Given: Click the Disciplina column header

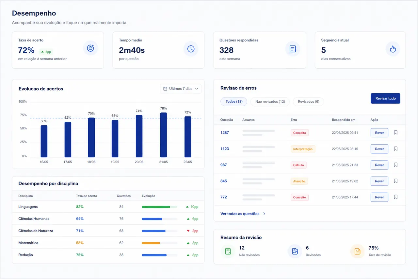Looking at the screenshot, I should [x=25, y=196].
